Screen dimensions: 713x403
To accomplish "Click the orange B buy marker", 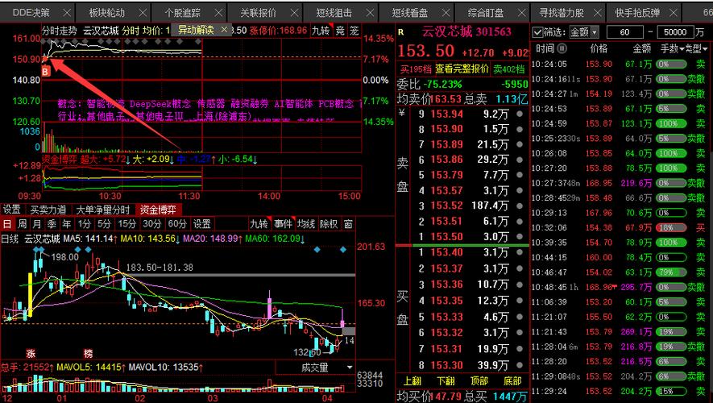I will point(45,72).
